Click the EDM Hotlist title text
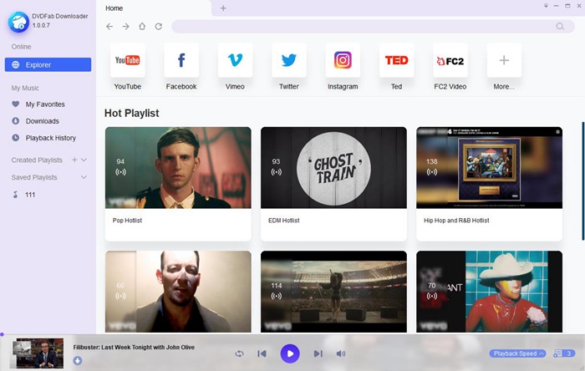The image size is (585, 371). (x=284, y=221)
